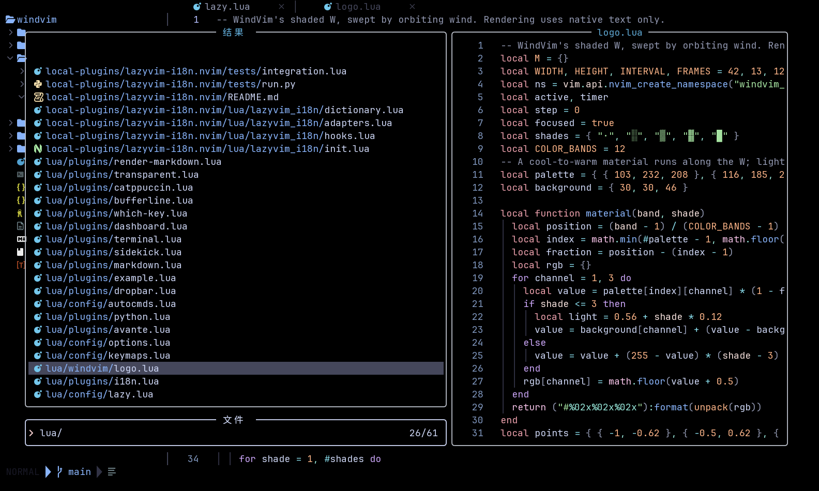Click the Neovim icon beside lazyvim_i18n/init.lua
Image resolution: width=819 pixels, height=491 pixels.
pos(38,149)
